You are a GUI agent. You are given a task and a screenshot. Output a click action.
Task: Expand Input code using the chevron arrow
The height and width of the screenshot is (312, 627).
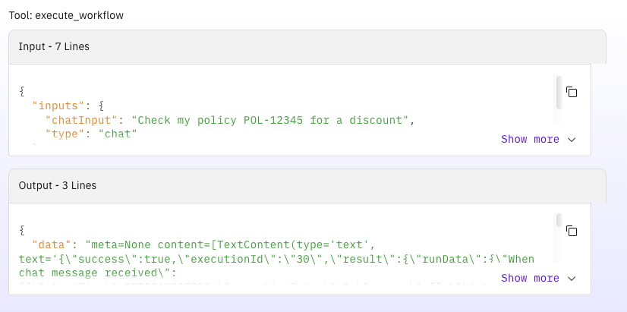(572, 140)
